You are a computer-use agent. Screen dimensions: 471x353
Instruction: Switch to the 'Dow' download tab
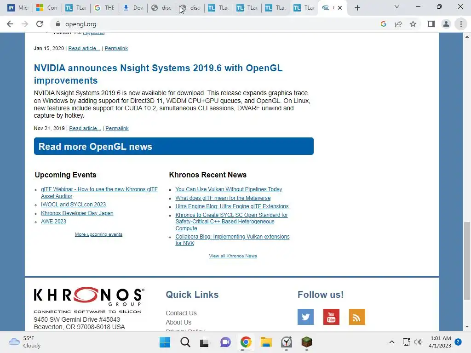pos(133,8)
